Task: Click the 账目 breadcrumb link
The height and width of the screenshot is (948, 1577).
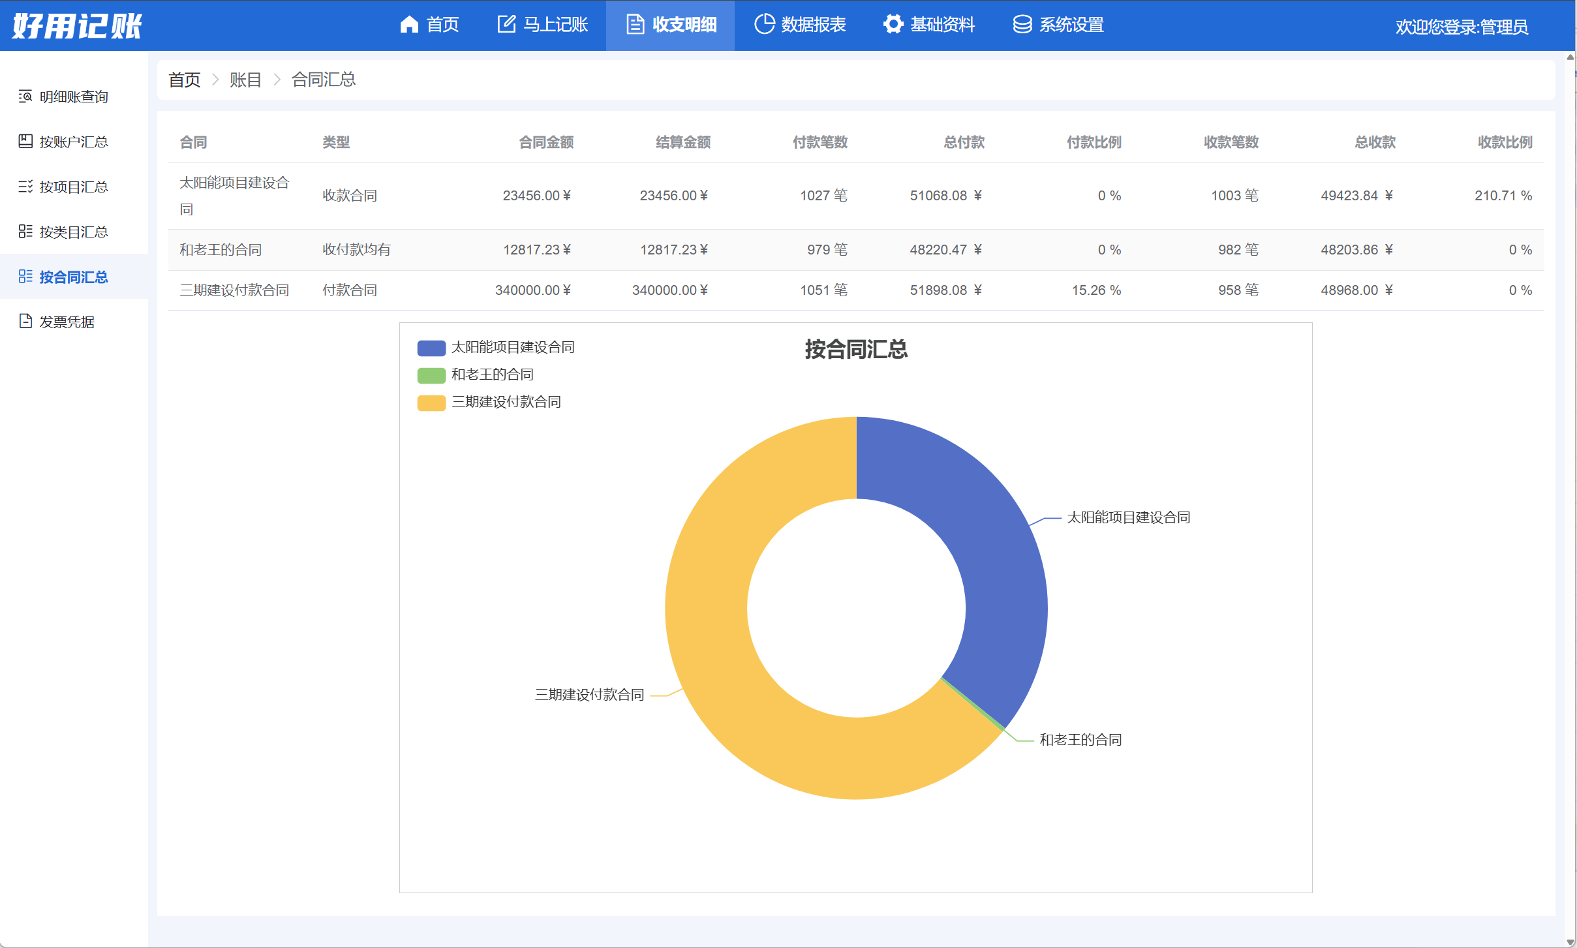Action: (x=245, y=80)
